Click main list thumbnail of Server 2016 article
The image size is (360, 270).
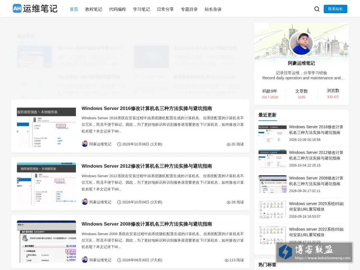(x=46, y=126)
